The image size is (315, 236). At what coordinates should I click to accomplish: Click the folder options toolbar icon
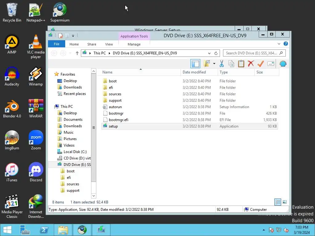206,64
